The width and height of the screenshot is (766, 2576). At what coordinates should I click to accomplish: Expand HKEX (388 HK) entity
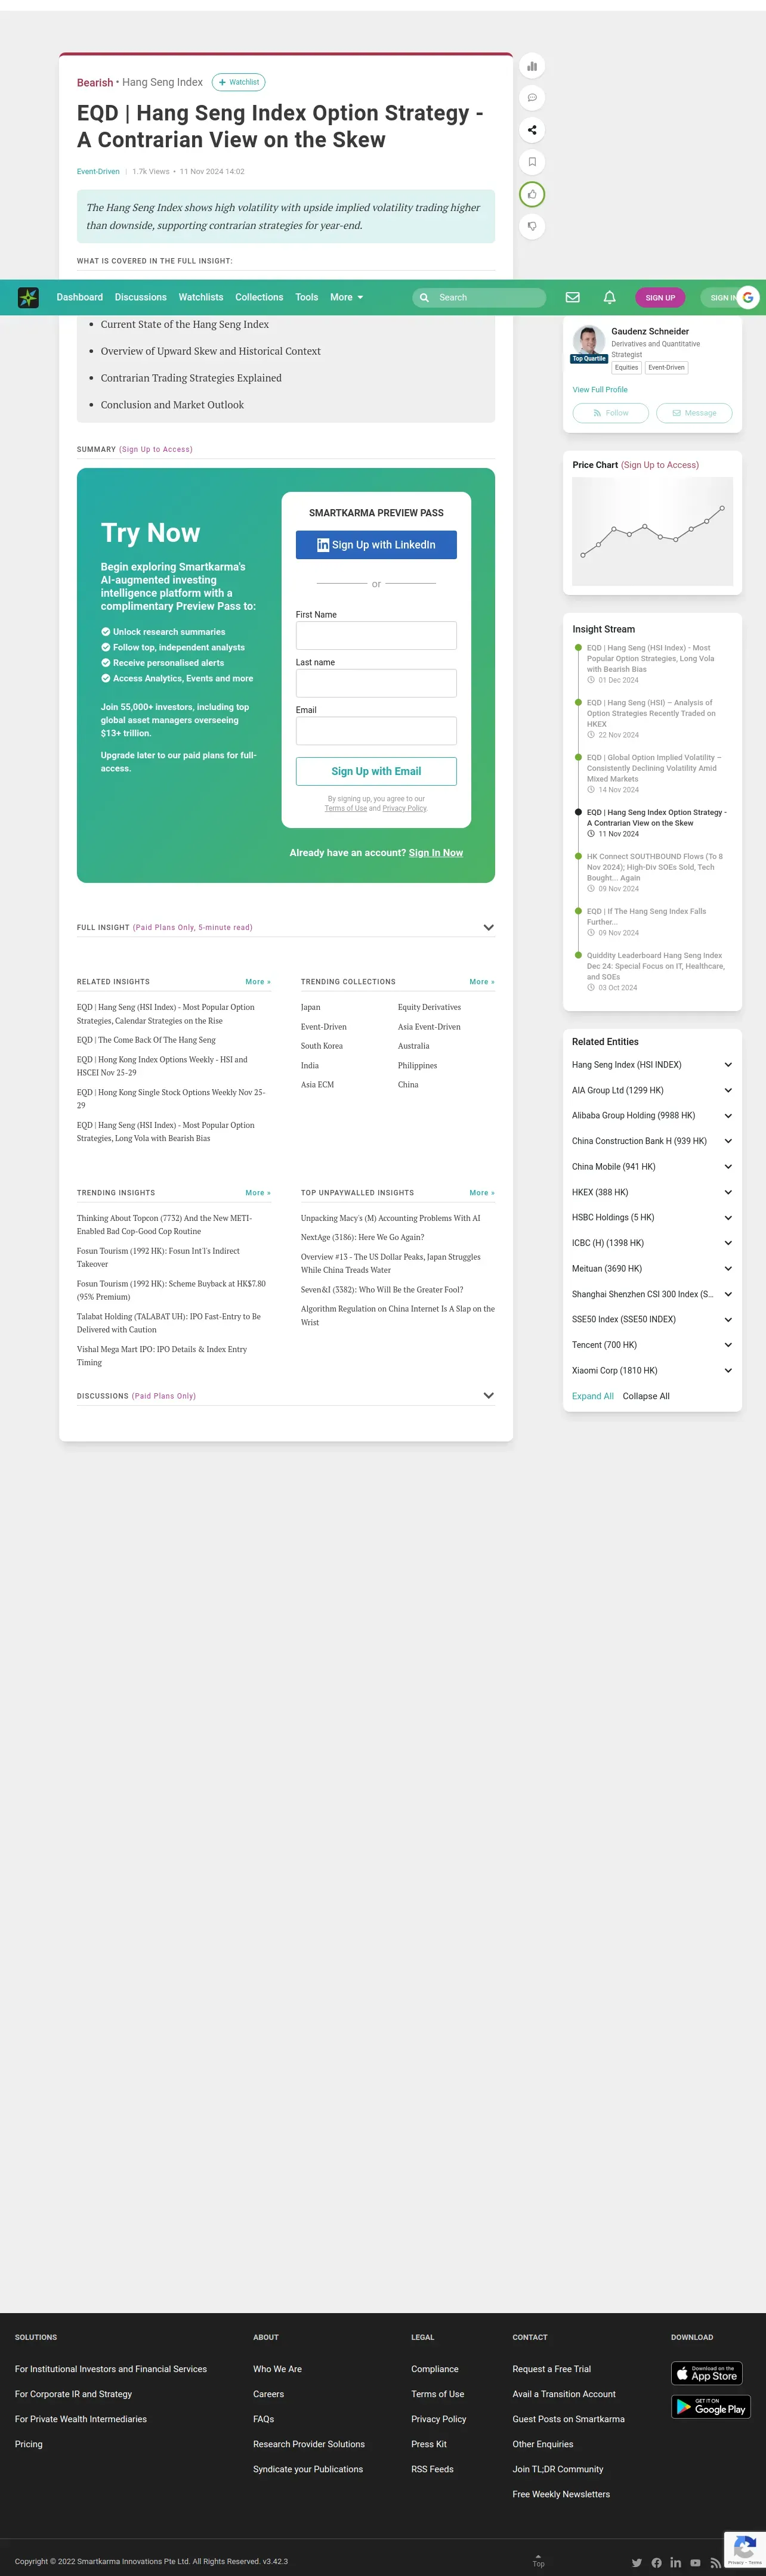coord(728,1192)
